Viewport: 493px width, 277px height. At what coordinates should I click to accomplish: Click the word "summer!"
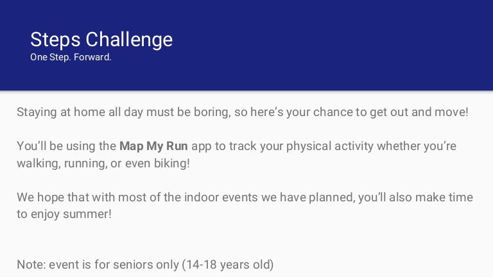[x=88, y=214]
